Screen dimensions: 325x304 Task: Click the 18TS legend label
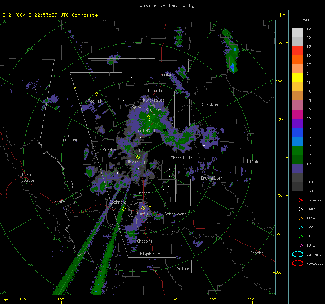pyautogui.click(x=311, y=245)
